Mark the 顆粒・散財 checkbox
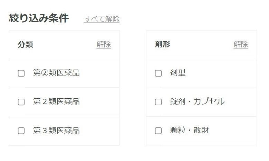This screenshot has width=269, height=161. [158, 131]
